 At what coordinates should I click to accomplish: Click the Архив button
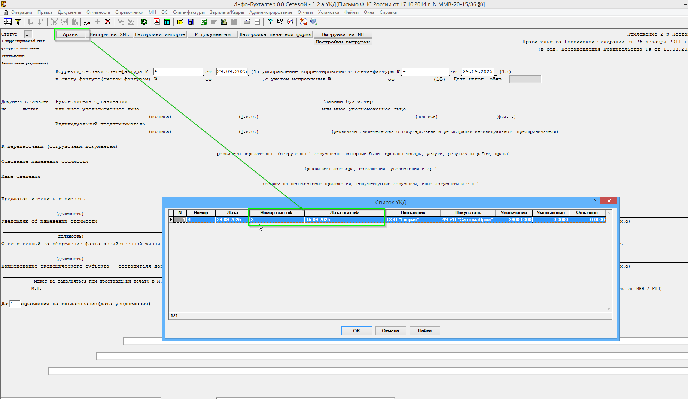click(x=70, y=34)
